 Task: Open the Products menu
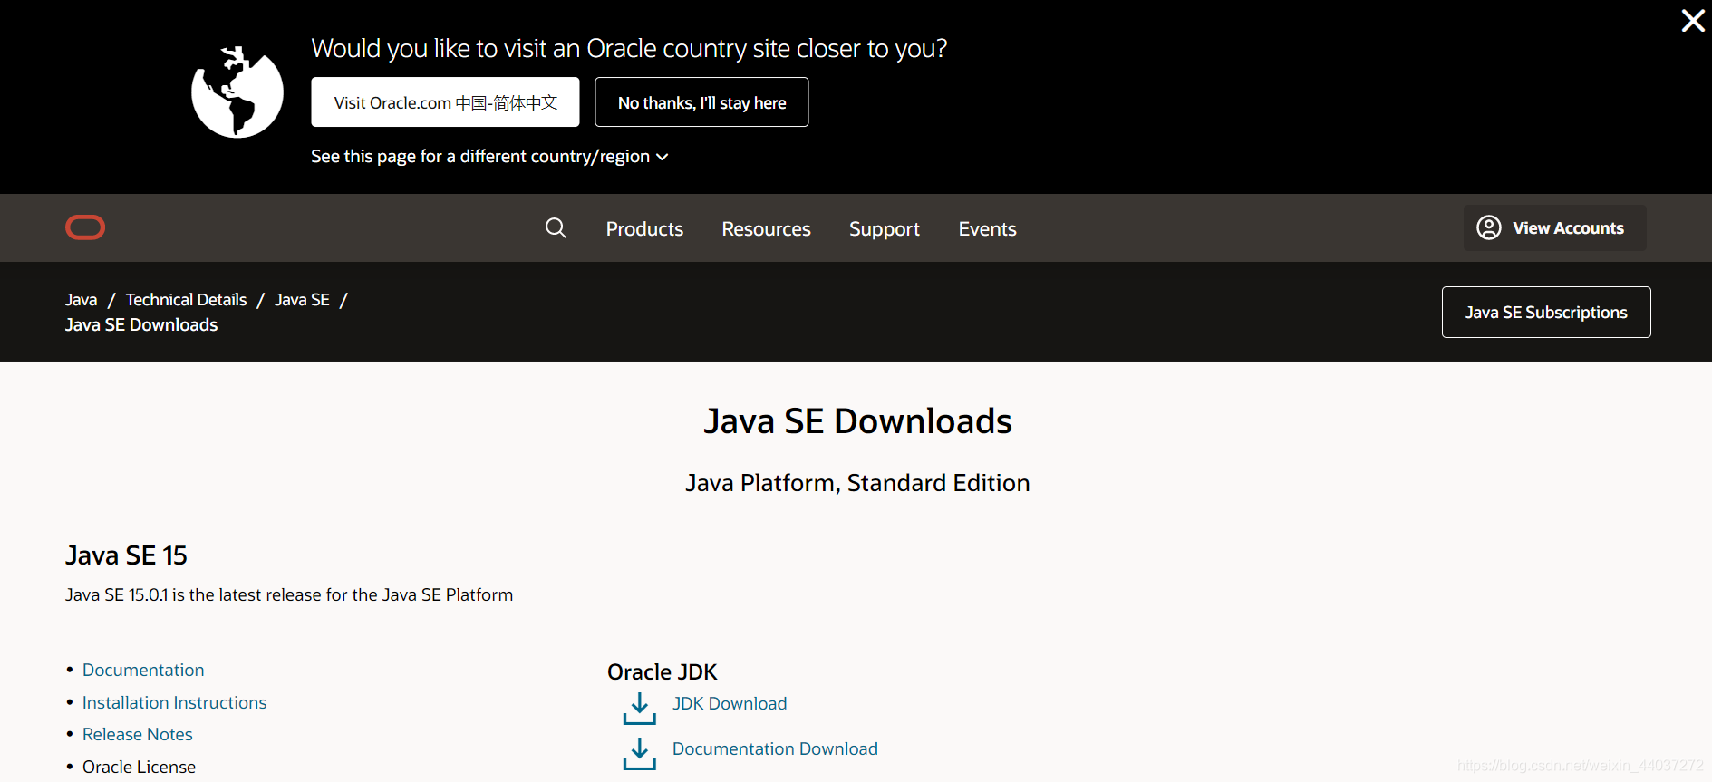(644, 229)
